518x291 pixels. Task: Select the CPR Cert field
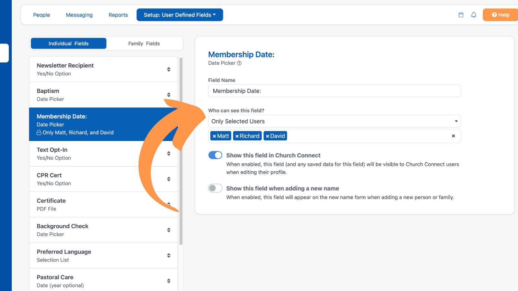pyautogui.click(x=104, y=179)
